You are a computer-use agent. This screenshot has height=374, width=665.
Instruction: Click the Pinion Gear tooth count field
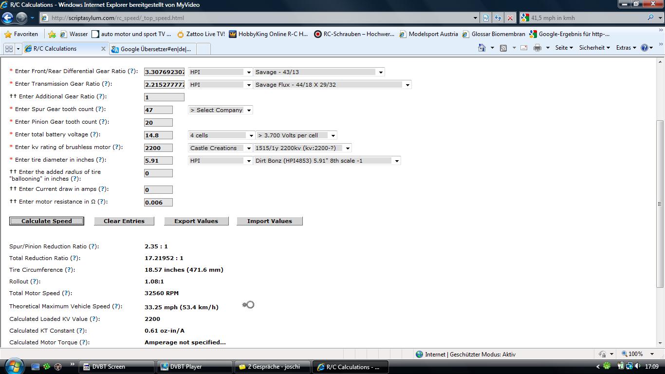(x=158, y=123)
